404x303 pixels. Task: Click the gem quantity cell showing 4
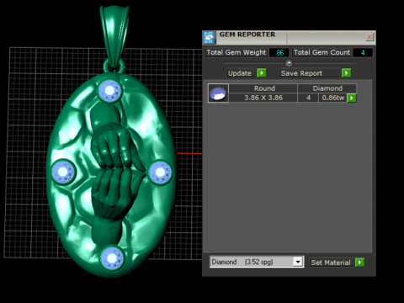308,98
